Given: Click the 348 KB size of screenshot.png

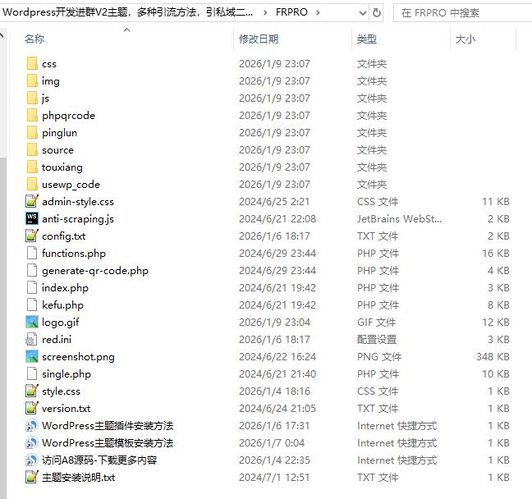Looking at the screenshot, I should click(x=493, y=356).
